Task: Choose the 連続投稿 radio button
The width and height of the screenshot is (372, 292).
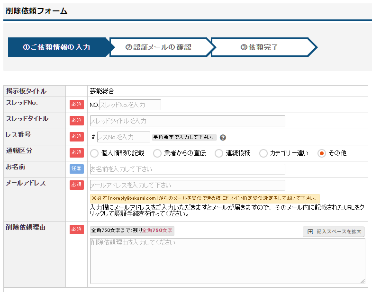Action: (x=219, y=153)
